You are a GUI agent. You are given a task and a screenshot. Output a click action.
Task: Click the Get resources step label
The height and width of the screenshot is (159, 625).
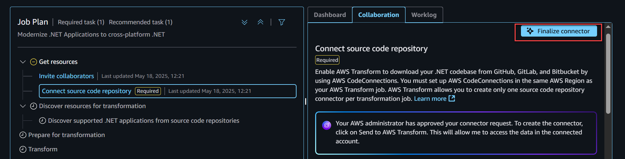point(58,62)
